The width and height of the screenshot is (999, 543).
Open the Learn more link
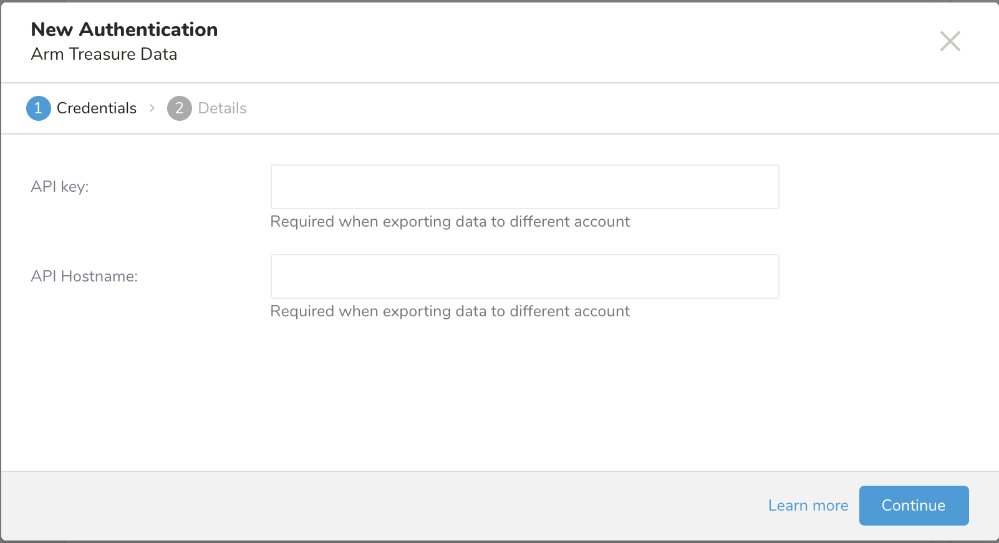(808, 506)
